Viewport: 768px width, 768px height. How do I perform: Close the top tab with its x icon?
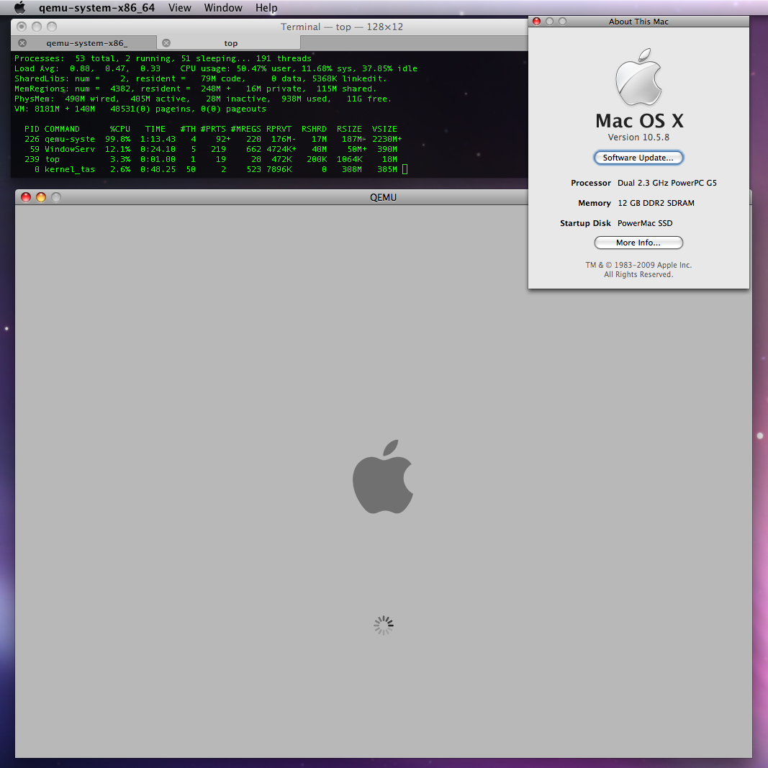166,43
